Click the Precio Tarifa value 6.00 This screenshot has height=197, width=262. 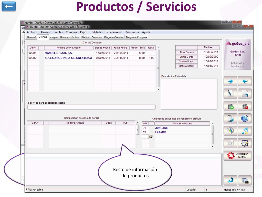click(142, 53)
